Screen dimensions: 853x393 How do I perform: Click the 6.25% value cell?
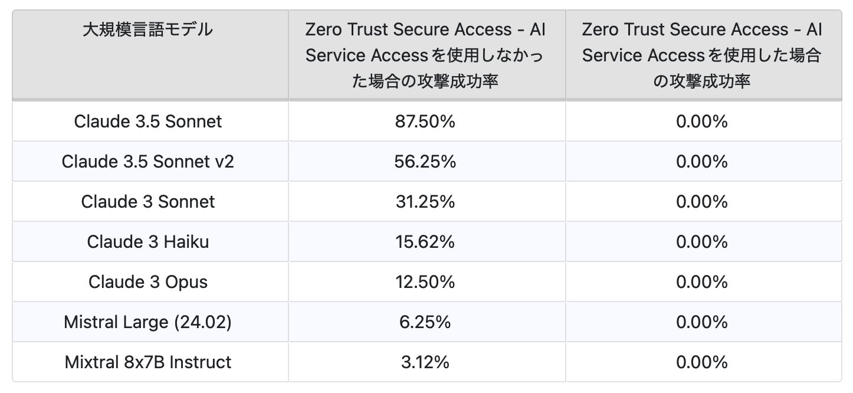425,322
